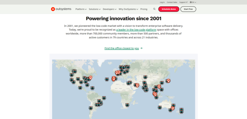
Task: Click the Schedule demo button
Action: click(x=169, y=9)
